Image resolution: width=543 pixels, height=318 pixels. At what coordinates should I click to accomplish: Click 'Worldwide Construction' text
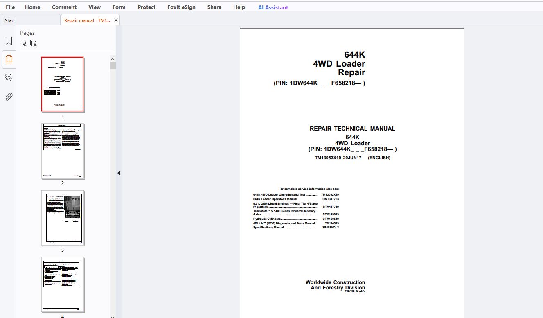(x=335, y=282)
